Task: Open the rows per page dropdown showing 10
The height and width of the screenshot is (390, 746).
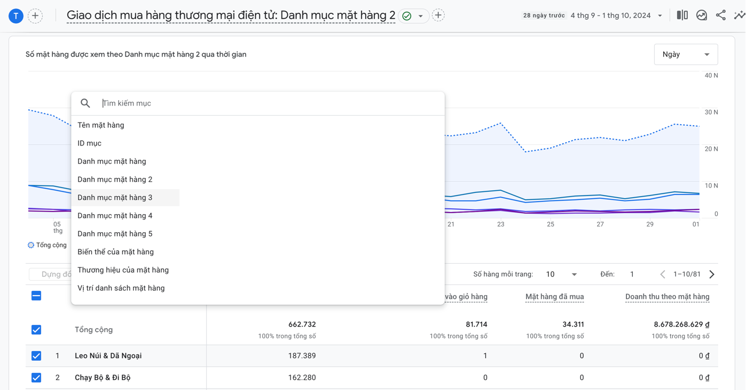Action: (561, 274)
